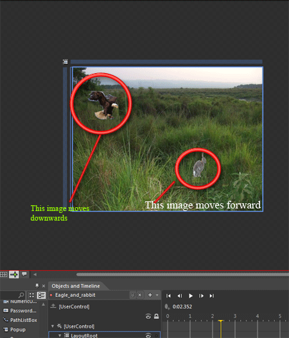289x338 pixels.
Task: Open storyboard options arrow next to plus
Action: tap(157, 295)
